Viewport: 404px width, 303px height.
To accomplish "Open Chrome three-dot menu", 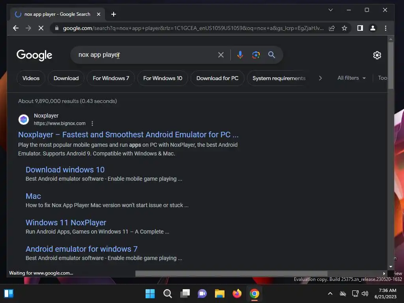I will [386, 28].
